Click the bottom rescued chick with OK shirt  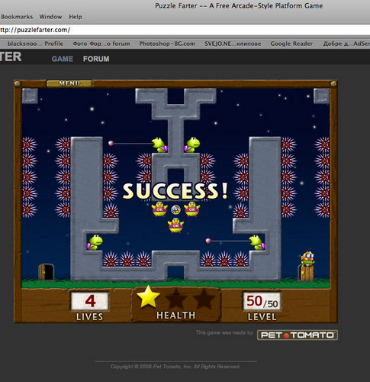(x=175, y=225)
